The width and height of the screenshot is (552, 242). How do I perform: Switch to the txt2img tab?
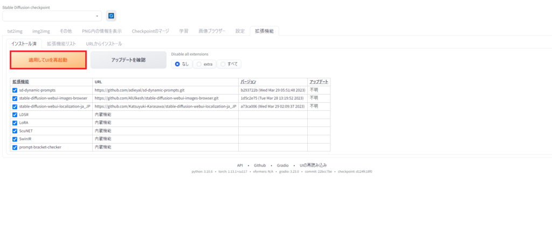15,31
